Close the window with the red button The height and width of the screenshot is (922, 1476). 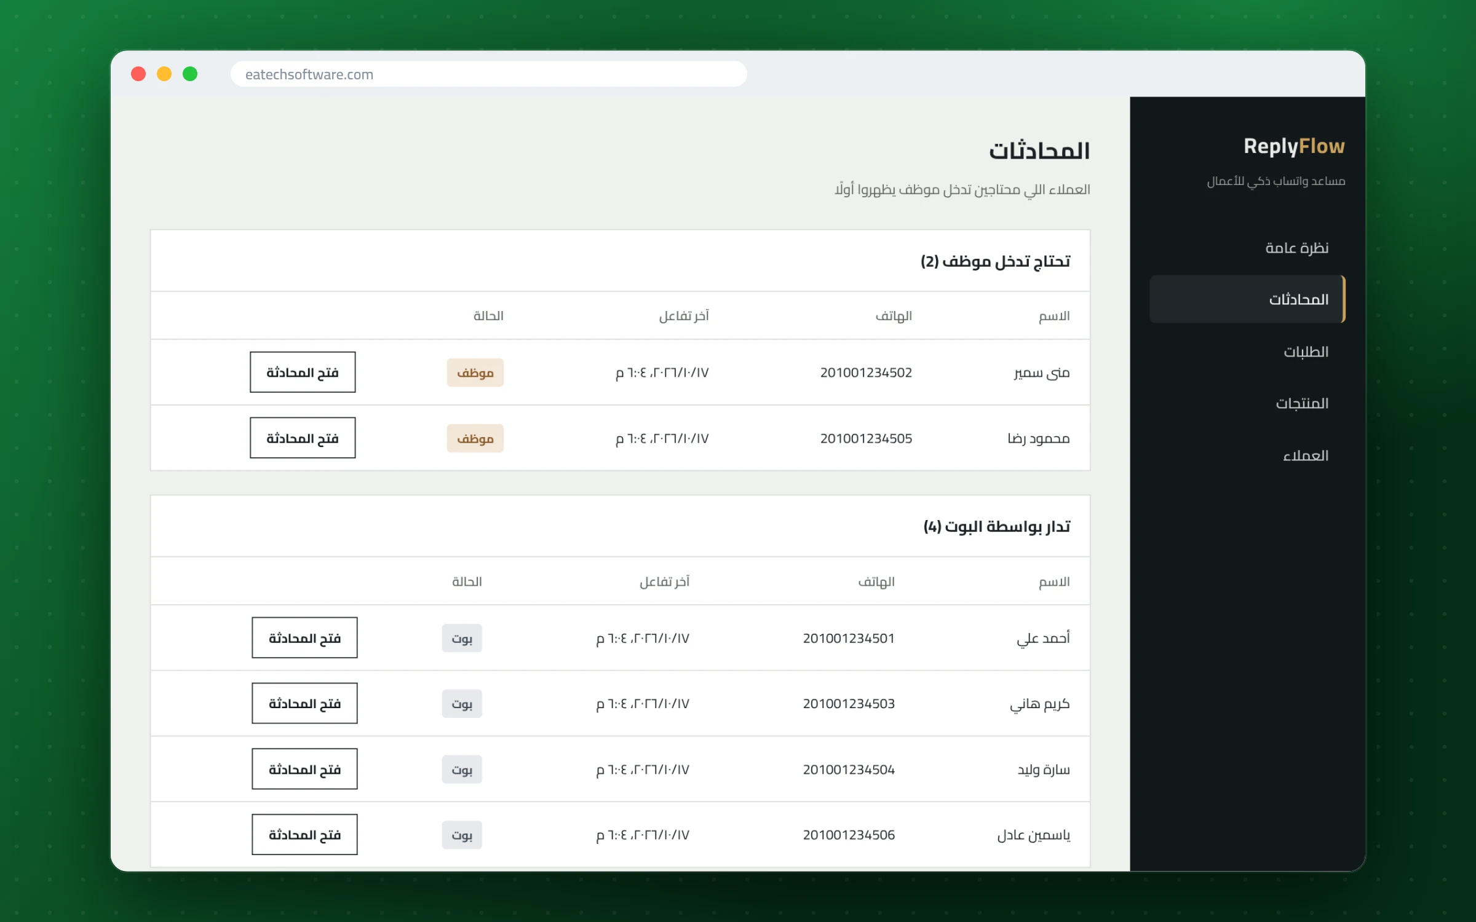point(138,74)
